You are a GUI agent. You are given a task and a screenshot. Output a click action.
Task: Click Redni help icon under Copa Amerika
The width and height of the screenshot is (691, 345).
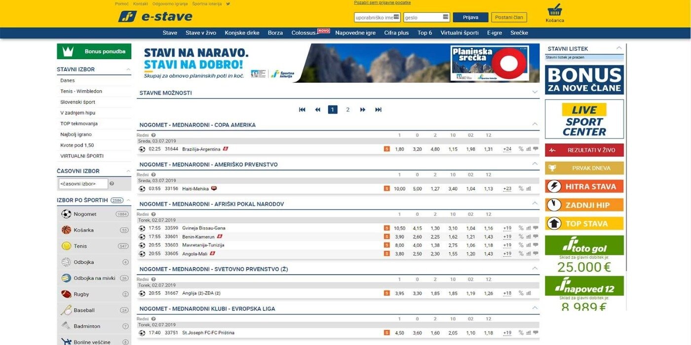coord(154,135)
